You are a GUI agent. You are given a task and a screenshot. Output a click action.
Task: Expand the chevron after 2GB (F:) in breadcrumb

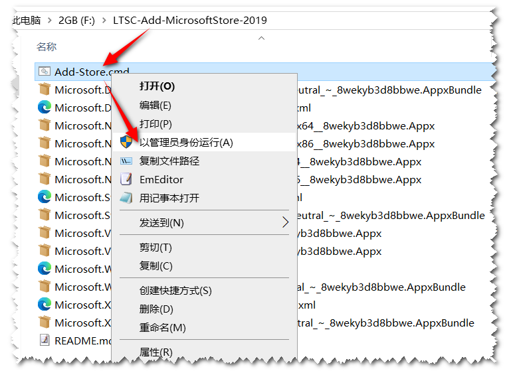click(104, 20)
